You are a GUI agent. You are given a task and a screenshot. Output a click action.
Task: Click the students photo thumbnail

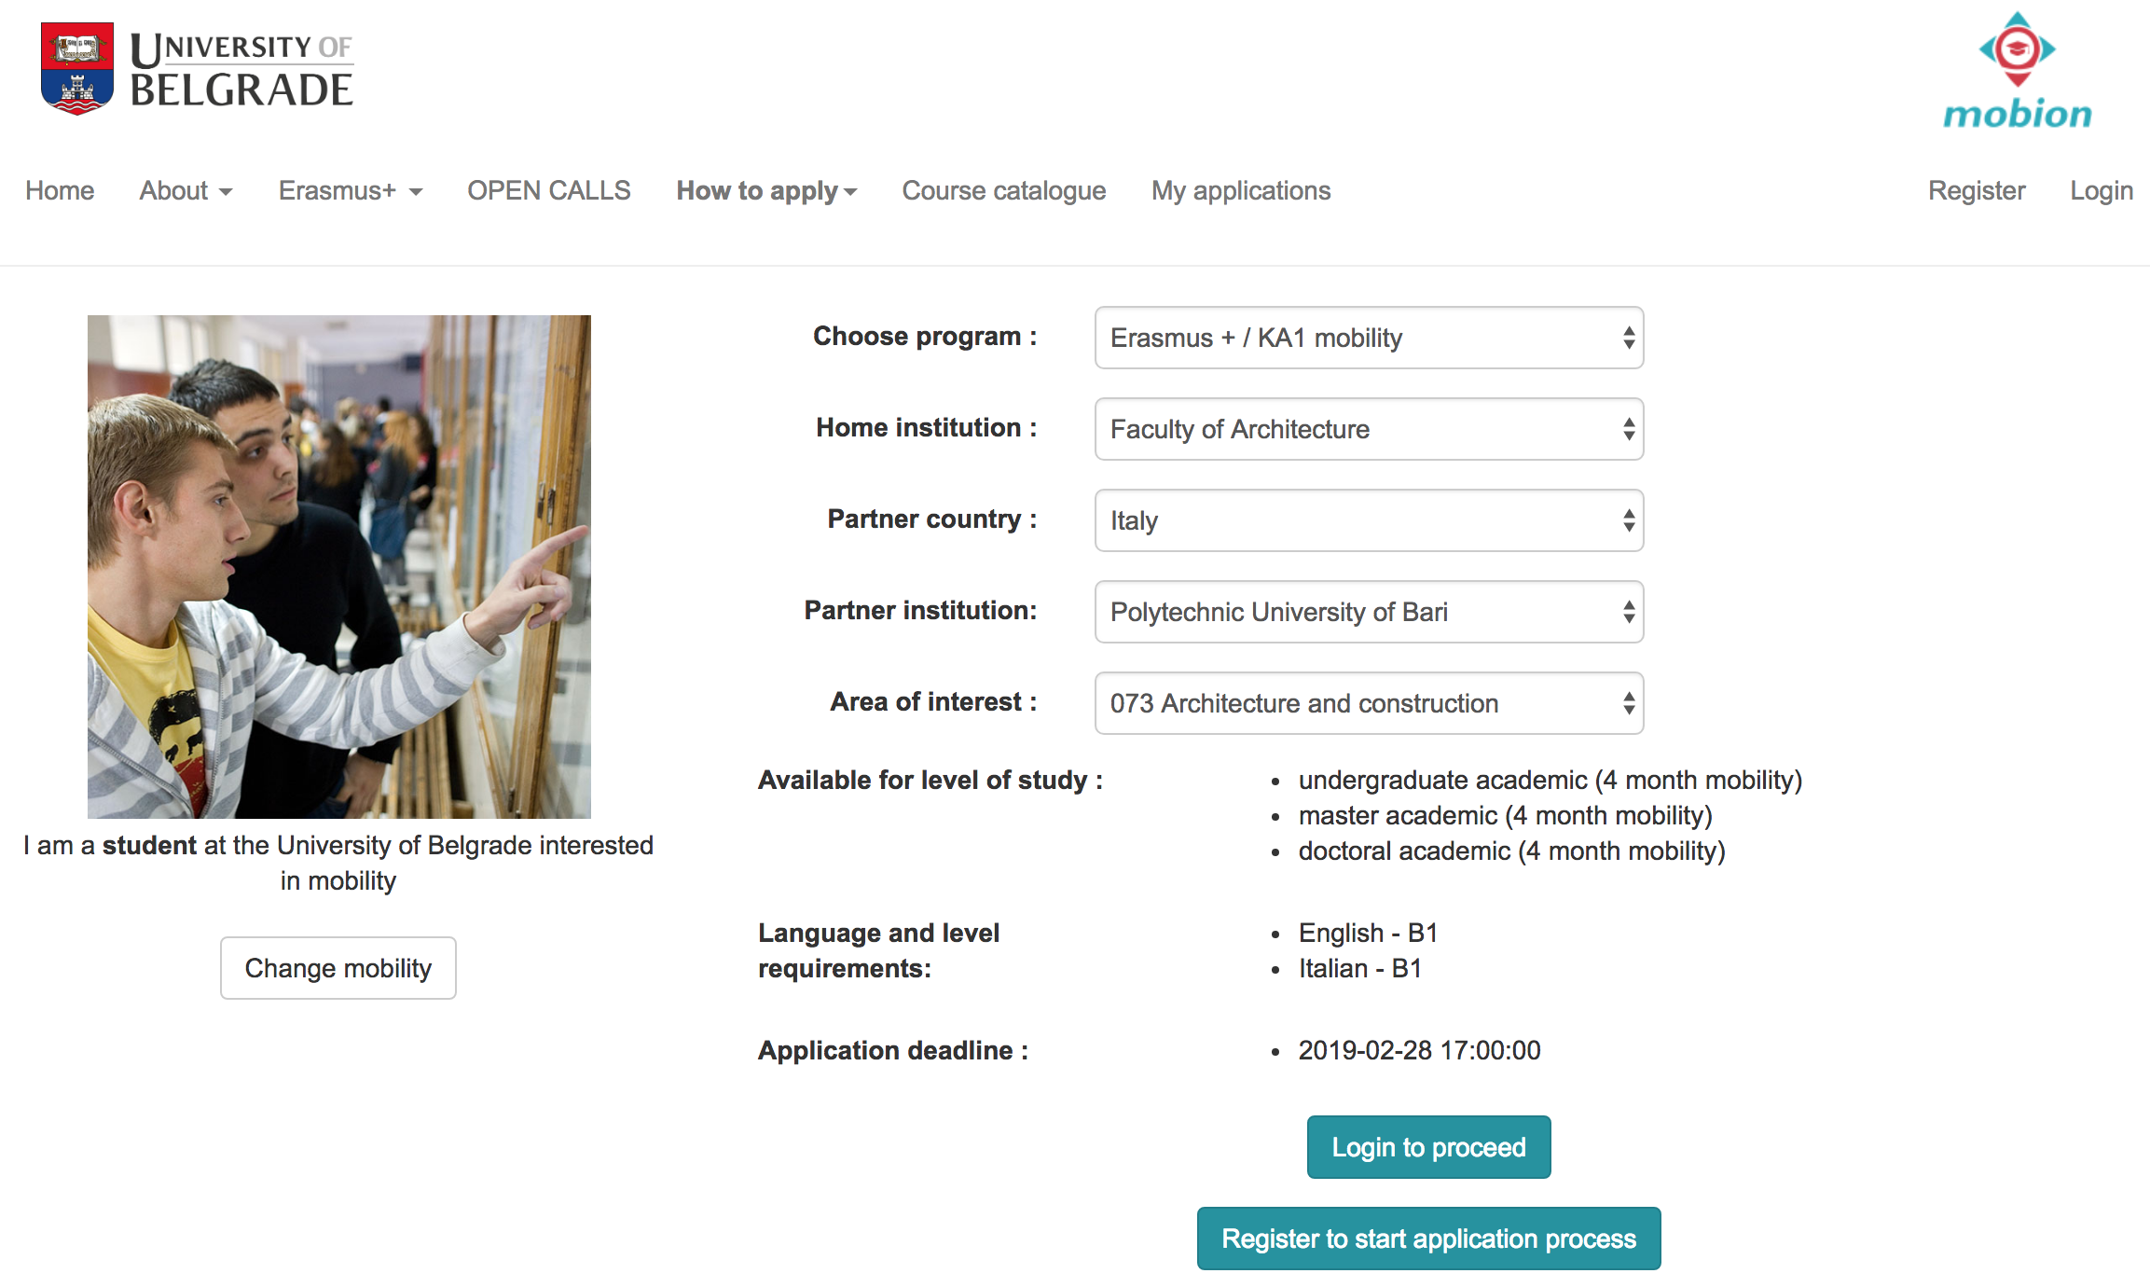339,567
